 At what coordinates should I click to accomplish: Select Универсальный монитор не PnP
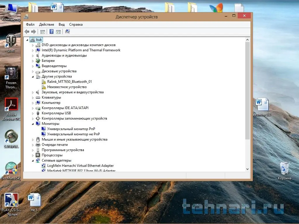(x=74, y=134)
